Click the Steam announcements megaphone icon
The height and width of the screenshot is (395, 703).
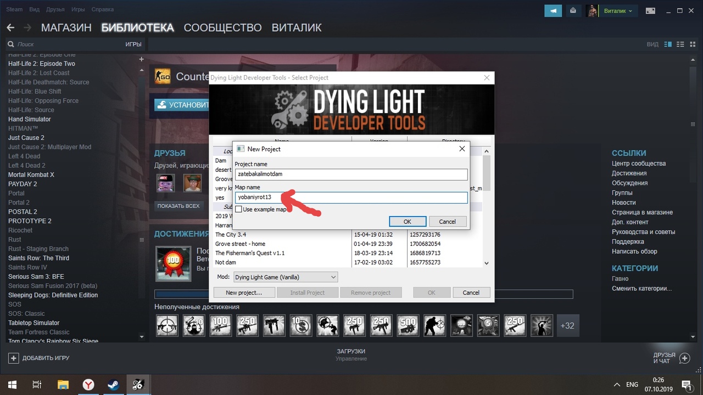point(554,10)
